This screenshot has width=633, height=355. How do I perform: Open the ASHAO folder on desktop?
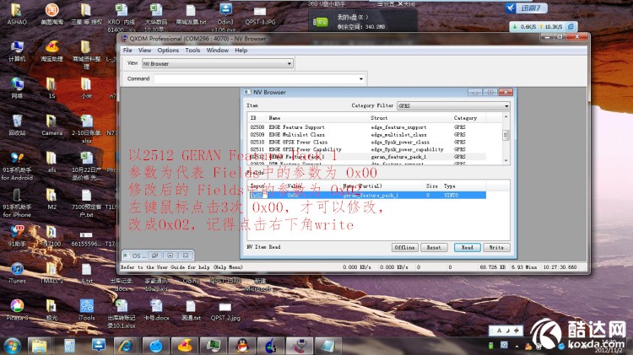pyautogui.click(x=17, y=14)
